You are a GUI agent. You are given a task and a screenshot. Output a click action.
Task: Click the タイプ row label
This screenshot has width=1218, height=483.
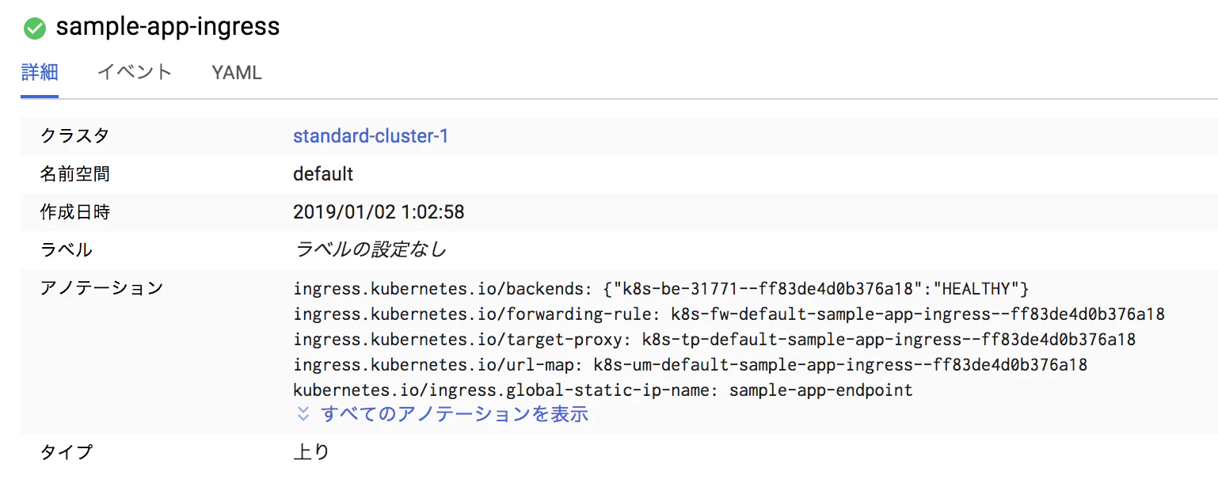(x=66, y=453)
